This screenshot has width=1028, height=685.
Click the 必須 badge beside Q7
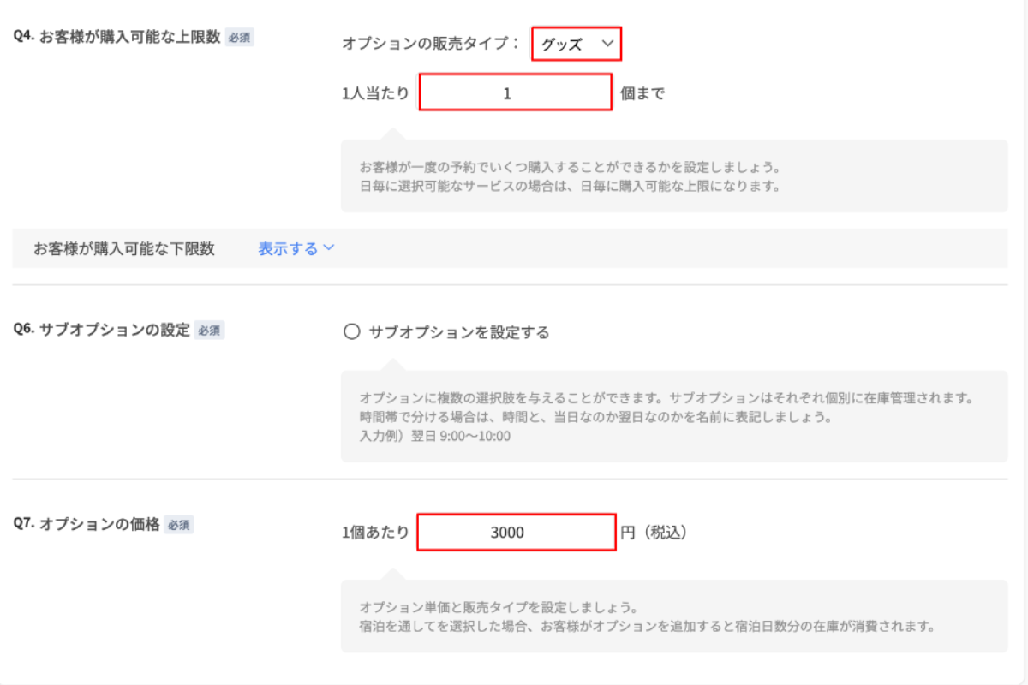click(x=179, y=525)
